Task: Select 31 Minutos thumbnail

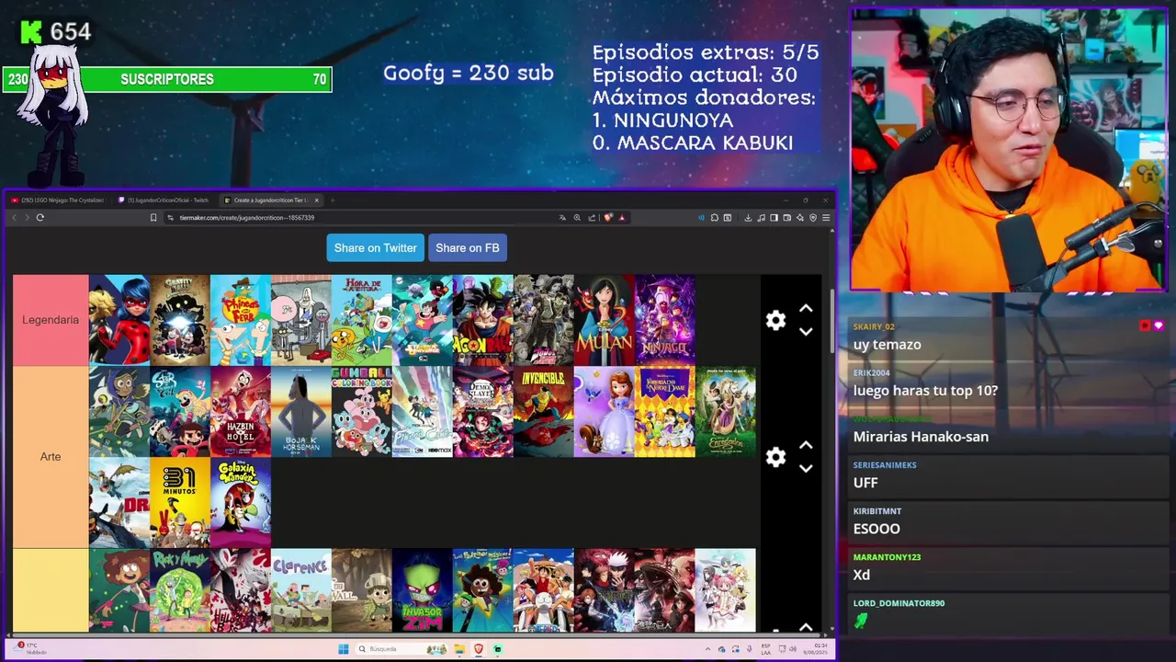Action: pos(180,503)
